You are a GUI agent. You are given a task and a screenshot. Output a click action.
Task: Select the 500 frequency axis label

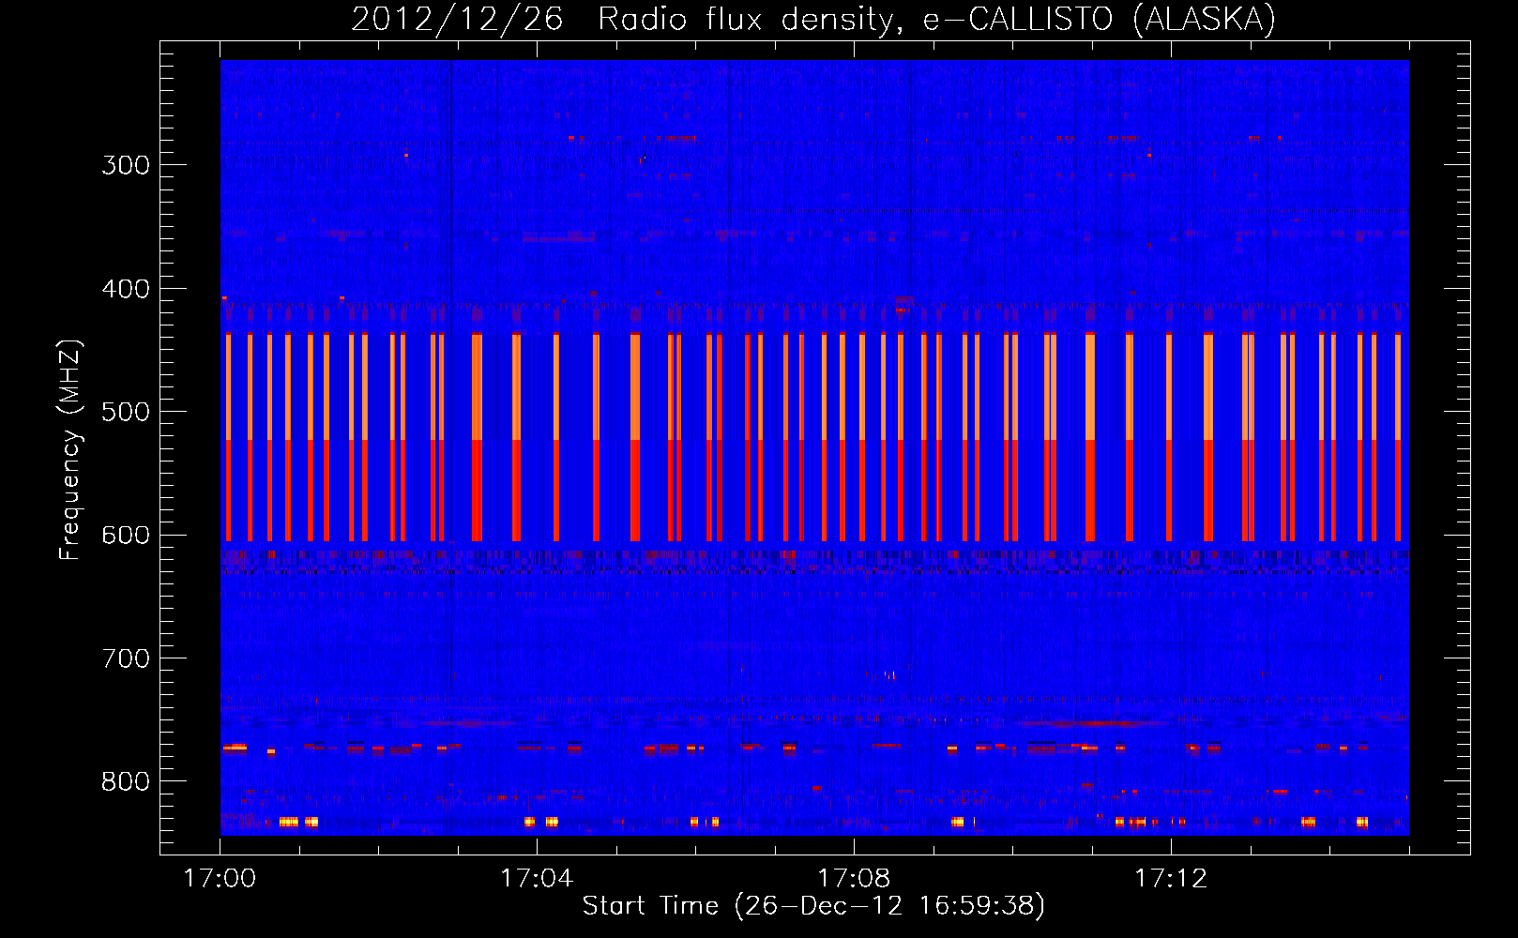(126, 412)
